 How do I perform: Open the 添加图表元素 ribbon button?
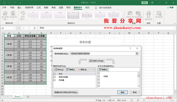coord(5,16)
